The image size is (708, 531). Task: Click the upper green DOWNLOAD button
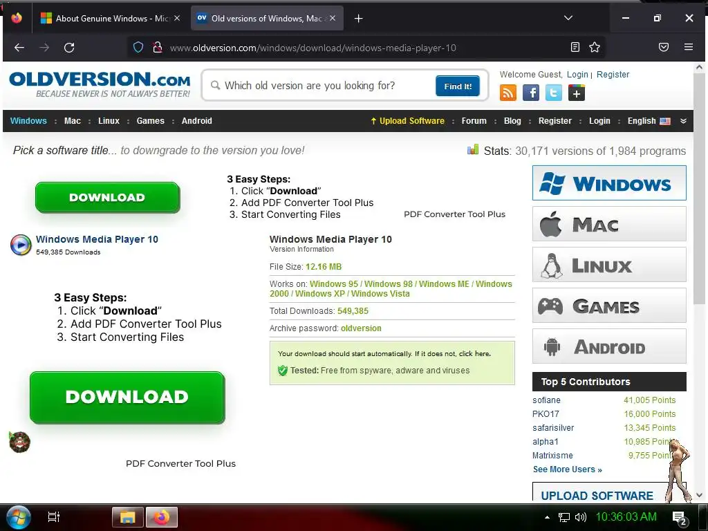pos(107,197)
